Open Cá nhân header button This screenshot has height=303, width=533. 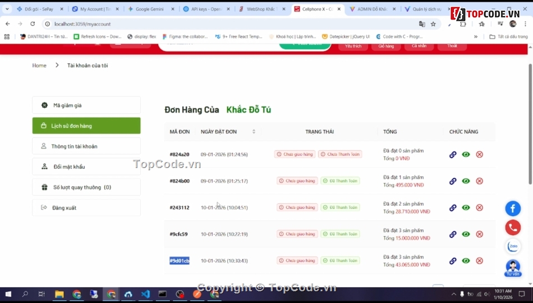[x=419, y=46]
